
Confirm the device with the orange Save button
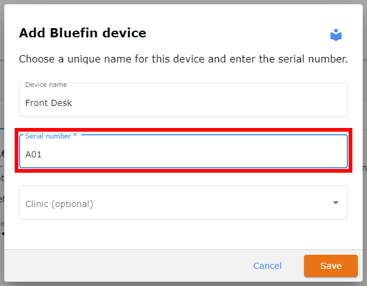pos(331,266)
